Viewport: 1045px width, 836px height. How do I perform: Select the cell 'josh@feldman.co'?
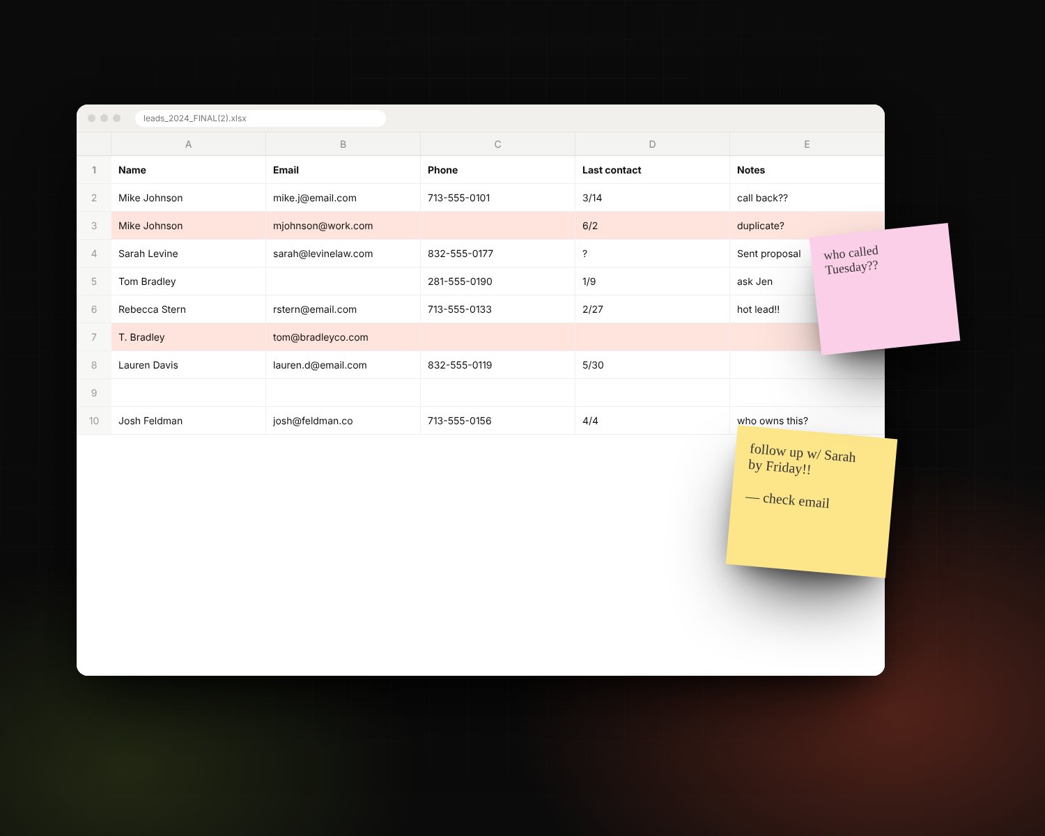coord(343,421)
